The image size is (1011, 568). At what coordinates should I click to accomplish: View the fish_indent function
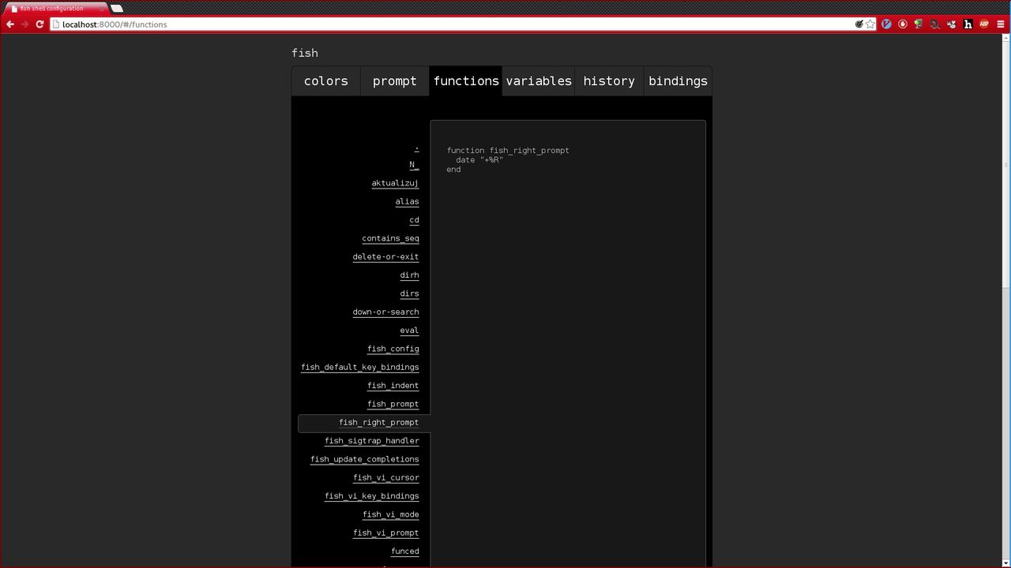tap(393, 386)
